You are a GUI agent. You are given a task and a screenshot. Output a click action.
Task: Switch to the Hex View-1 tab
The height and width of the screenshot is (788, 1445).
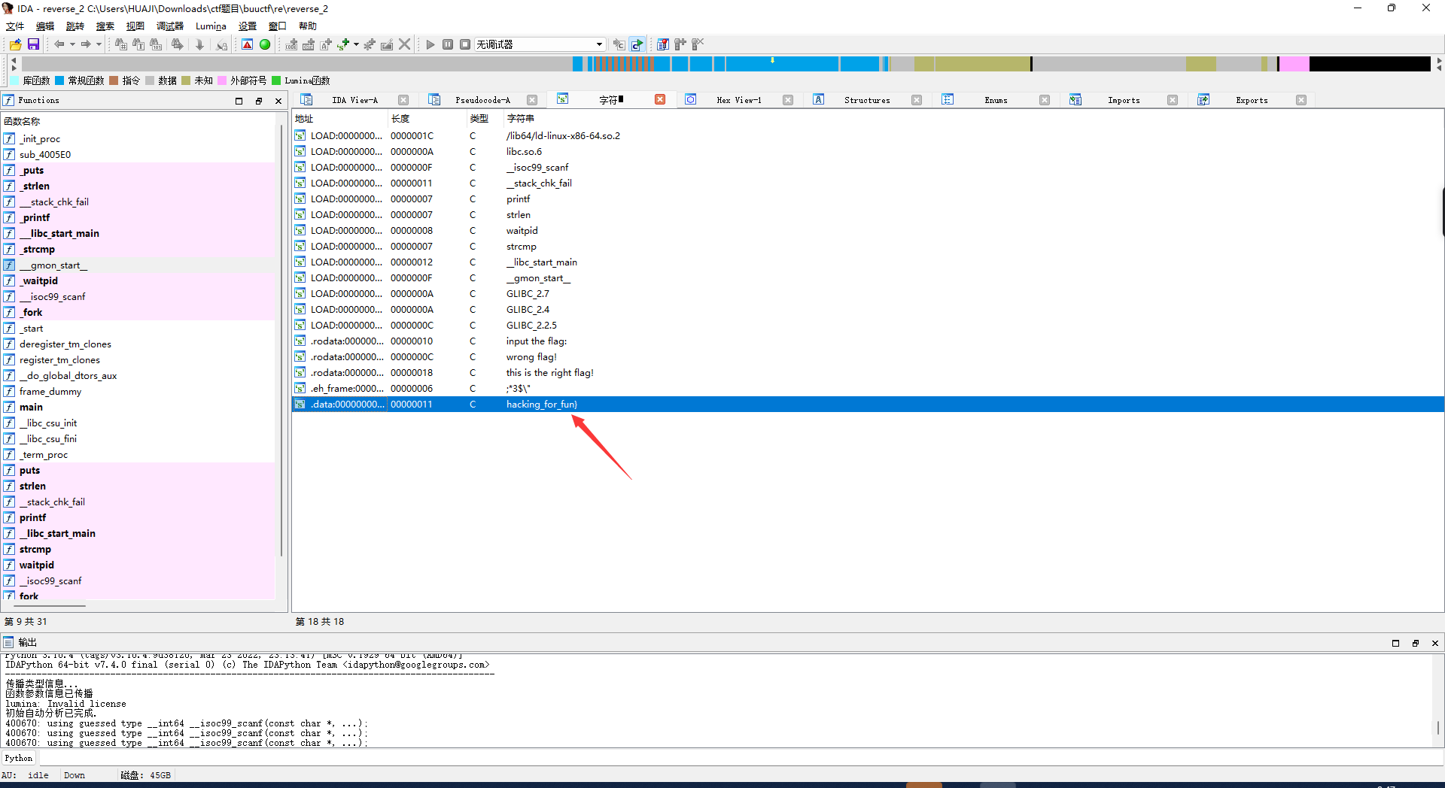pos(738,100)
